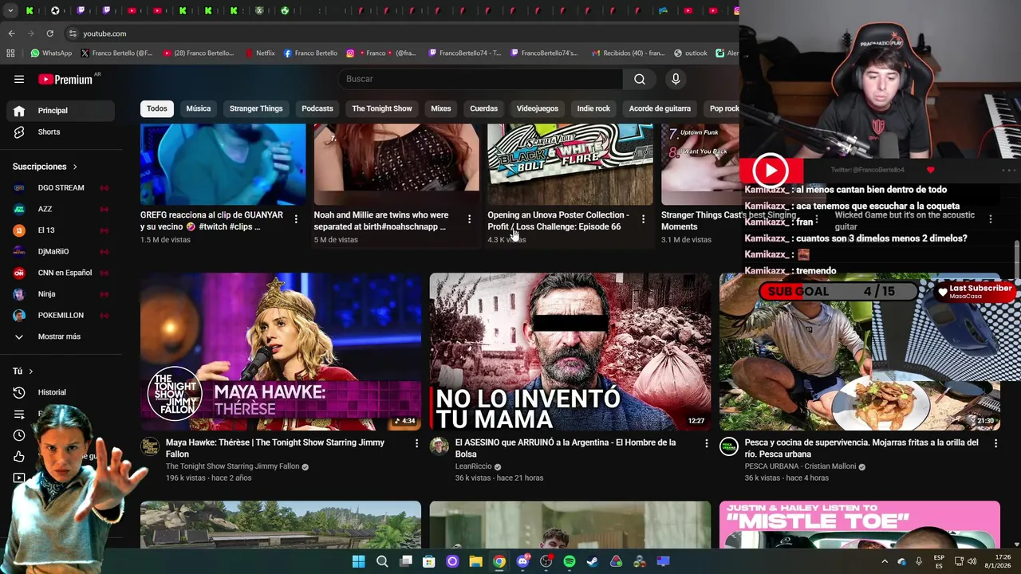Open Ninja subscription channel
This screenshot has width=1021, height=574.
click(x=61, y=294)
